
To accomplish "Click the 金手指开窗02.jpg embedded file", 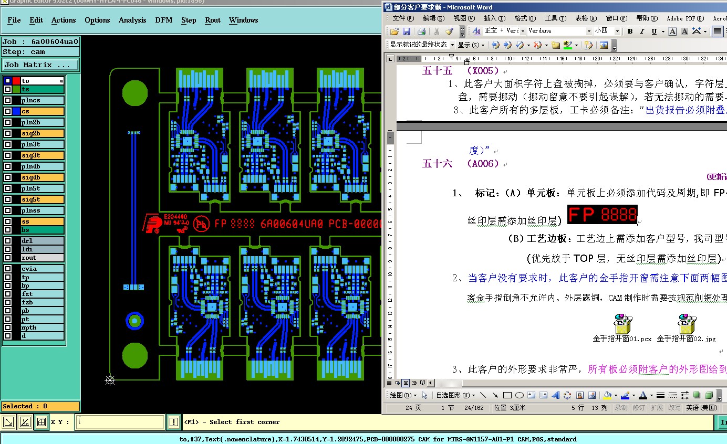I will point(686,327).
